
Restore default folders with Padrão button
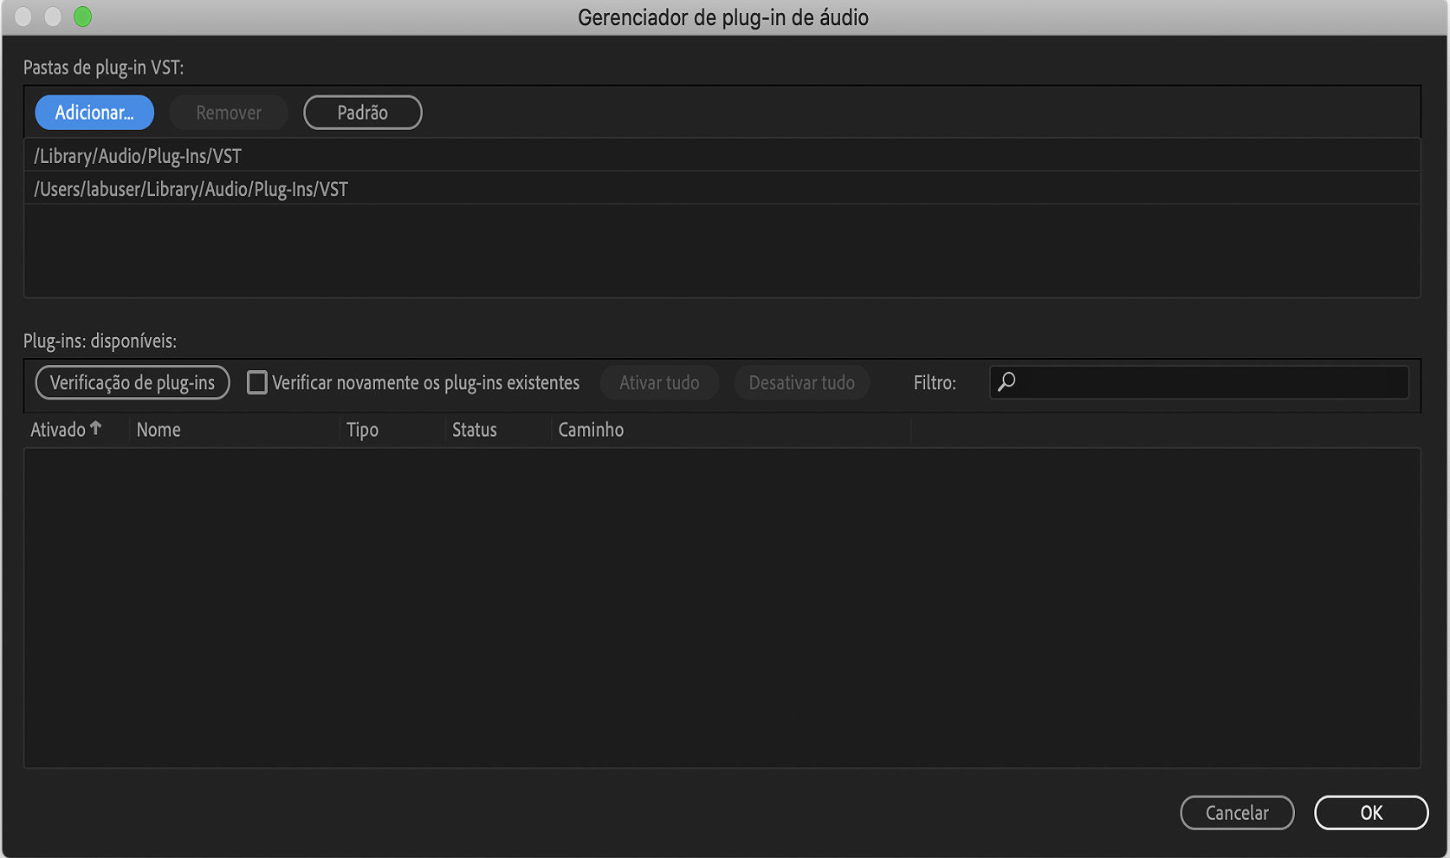coord(362,112)
